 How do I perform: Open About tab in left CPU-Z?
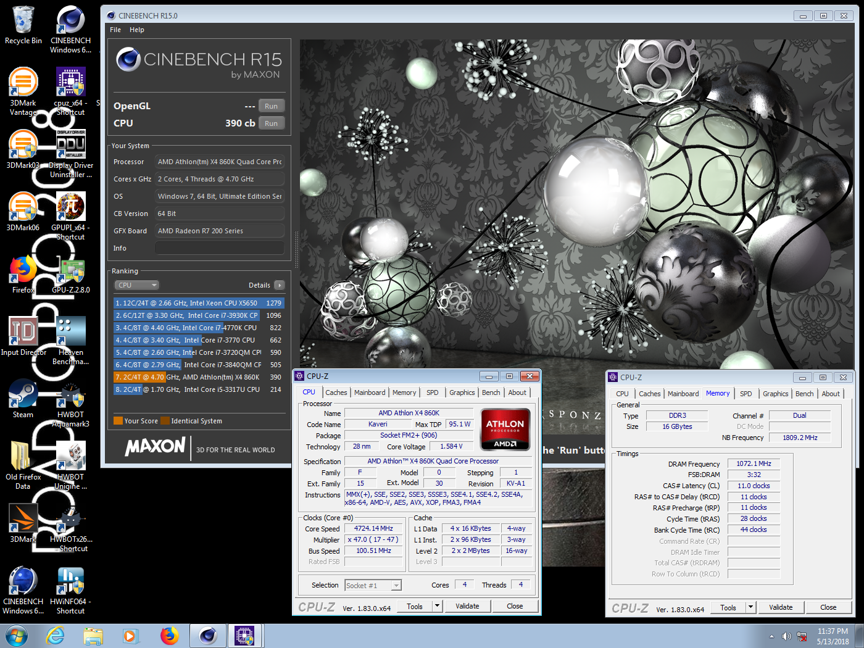pyautogui.click(x=517, y=393)
